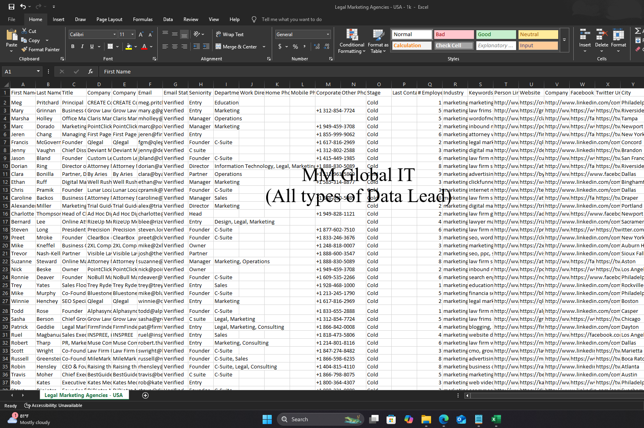The width and height of the screenshot is (644, 428).
Task: Click the Select All corner triangle
Action: click(x=6, y=85)
